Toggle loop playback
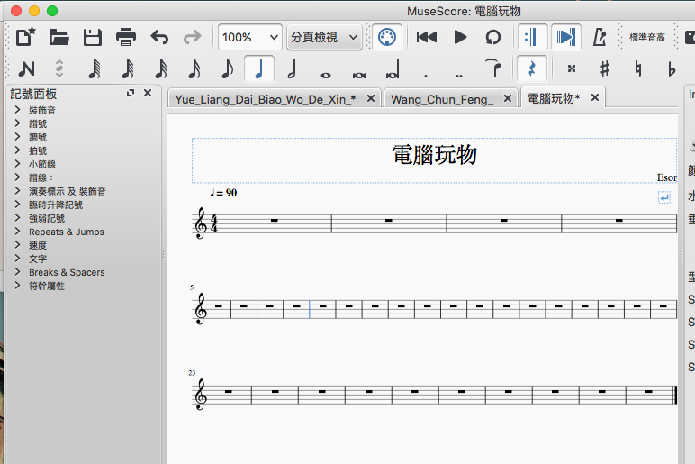This screenshot has height=464, width=695. click(493, 37)
